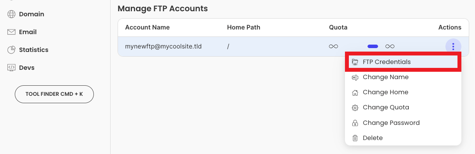This screenshot has height=154, width=475.
Task: Click the Change Password lock icon
Action: tap(355, 123)
